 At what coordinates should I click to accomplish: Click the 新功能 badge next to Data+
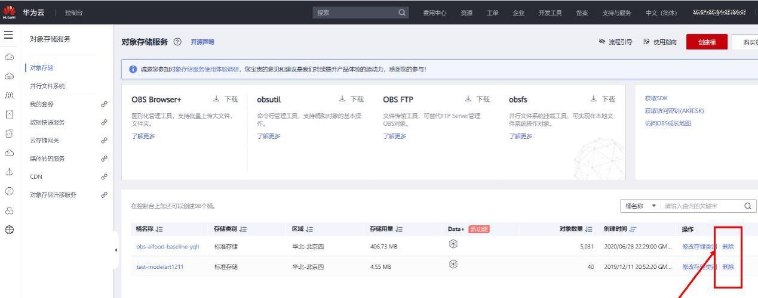coord(479,229)
